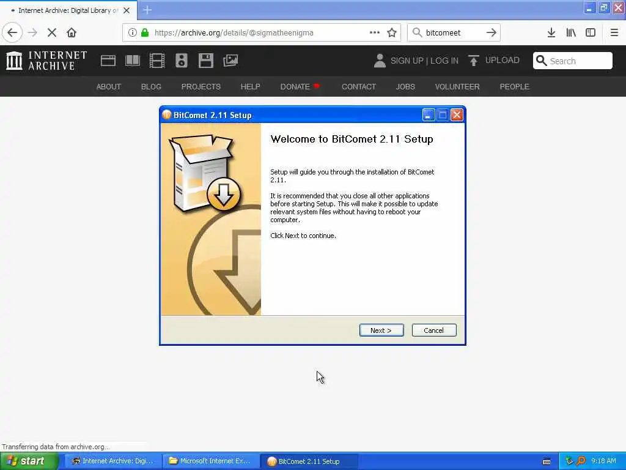The height and width of the screenshot is (470, 626).
Task: Stop loading the page
Action: tap(52, 33)
